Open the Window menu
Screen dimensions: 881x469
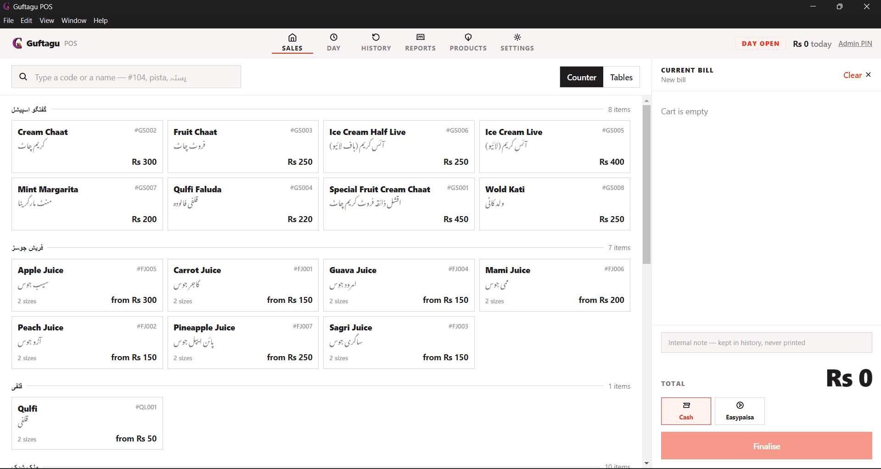click(74, 21)
